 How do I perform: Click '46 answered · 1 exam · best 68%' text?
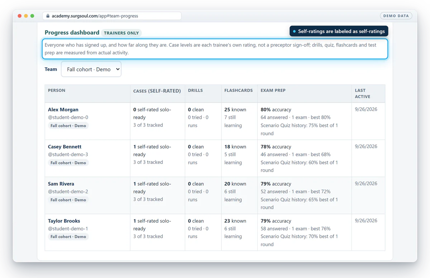coord(296,155)
